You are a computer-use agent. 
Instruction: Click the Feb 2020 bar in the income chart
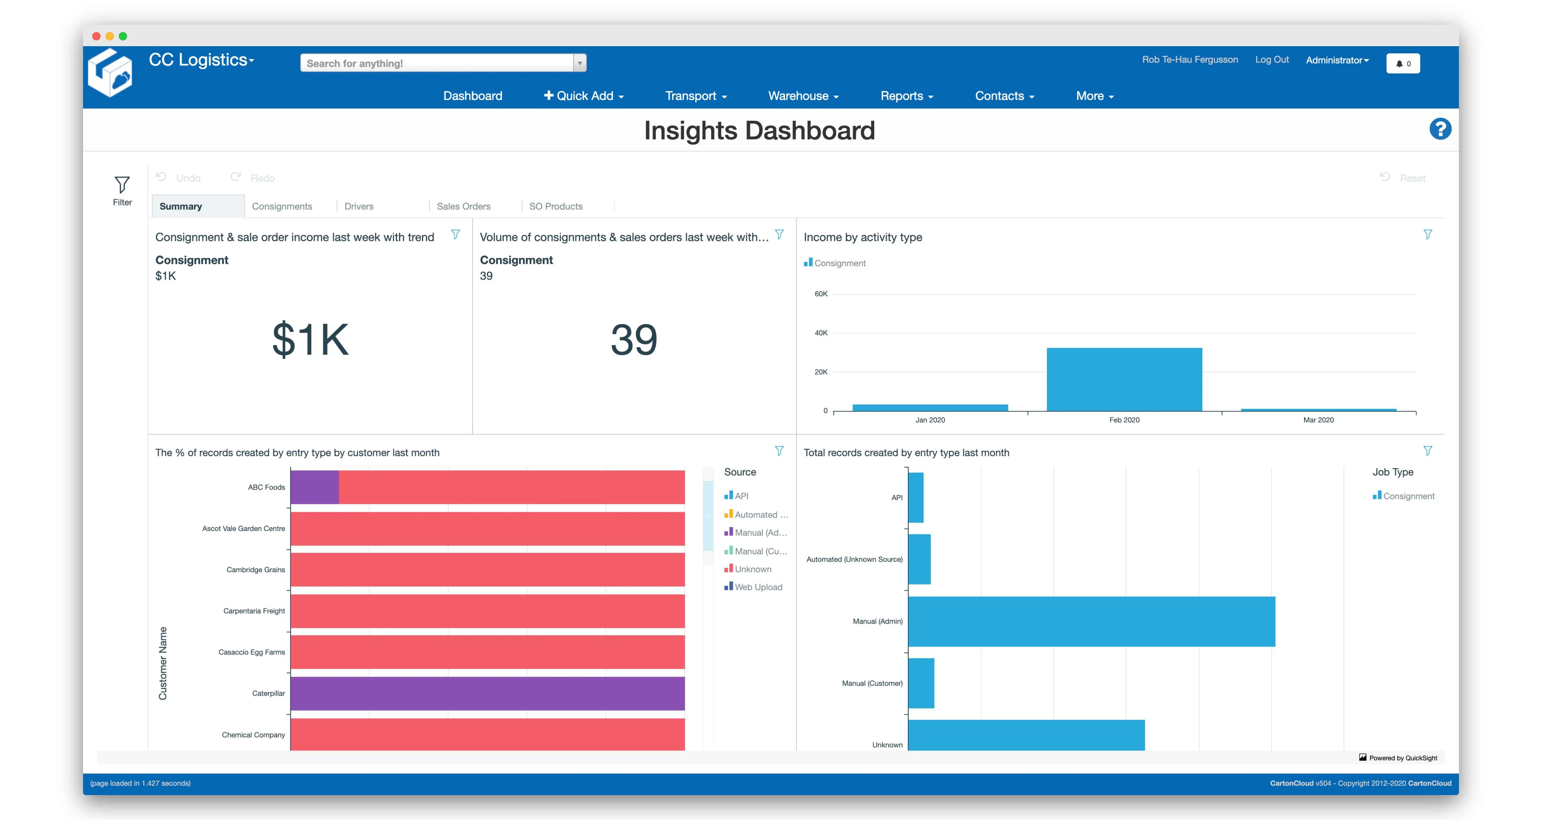1124,379
